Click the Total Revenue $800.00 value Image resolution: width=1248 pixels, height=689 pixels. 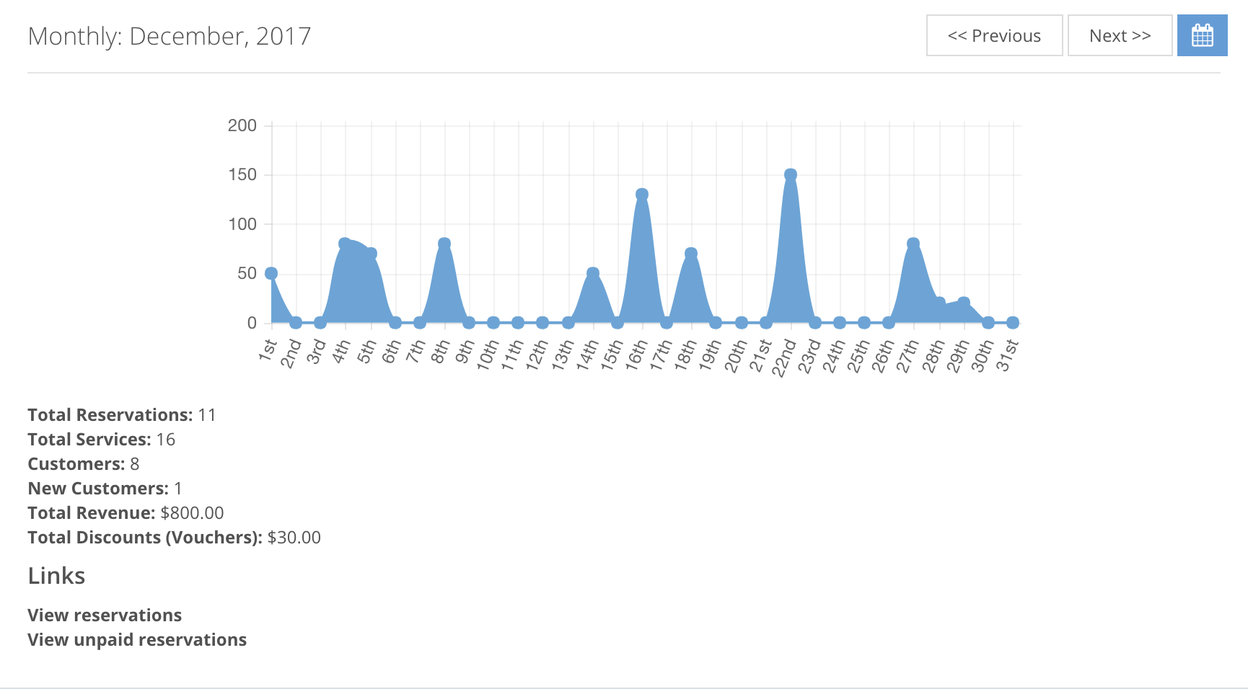(x=191, y=512)
